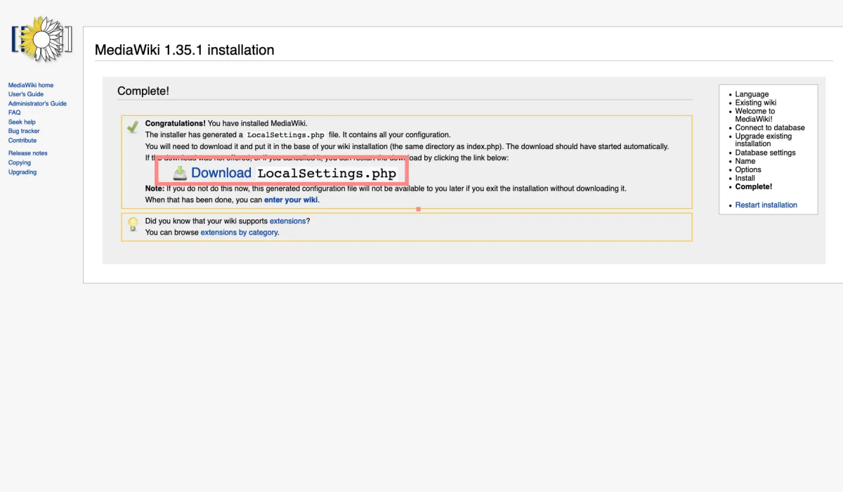
Task: Click the lightbulb tip icon
Action: click(x=132, y=224)
